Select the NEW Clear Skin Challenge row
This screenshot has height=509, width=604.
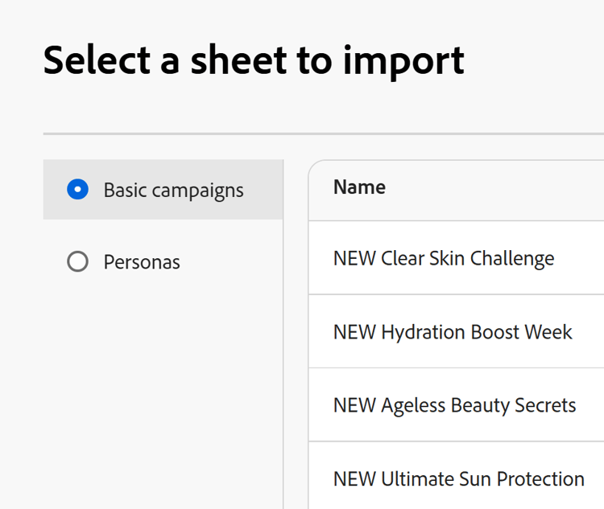point(444,259)
